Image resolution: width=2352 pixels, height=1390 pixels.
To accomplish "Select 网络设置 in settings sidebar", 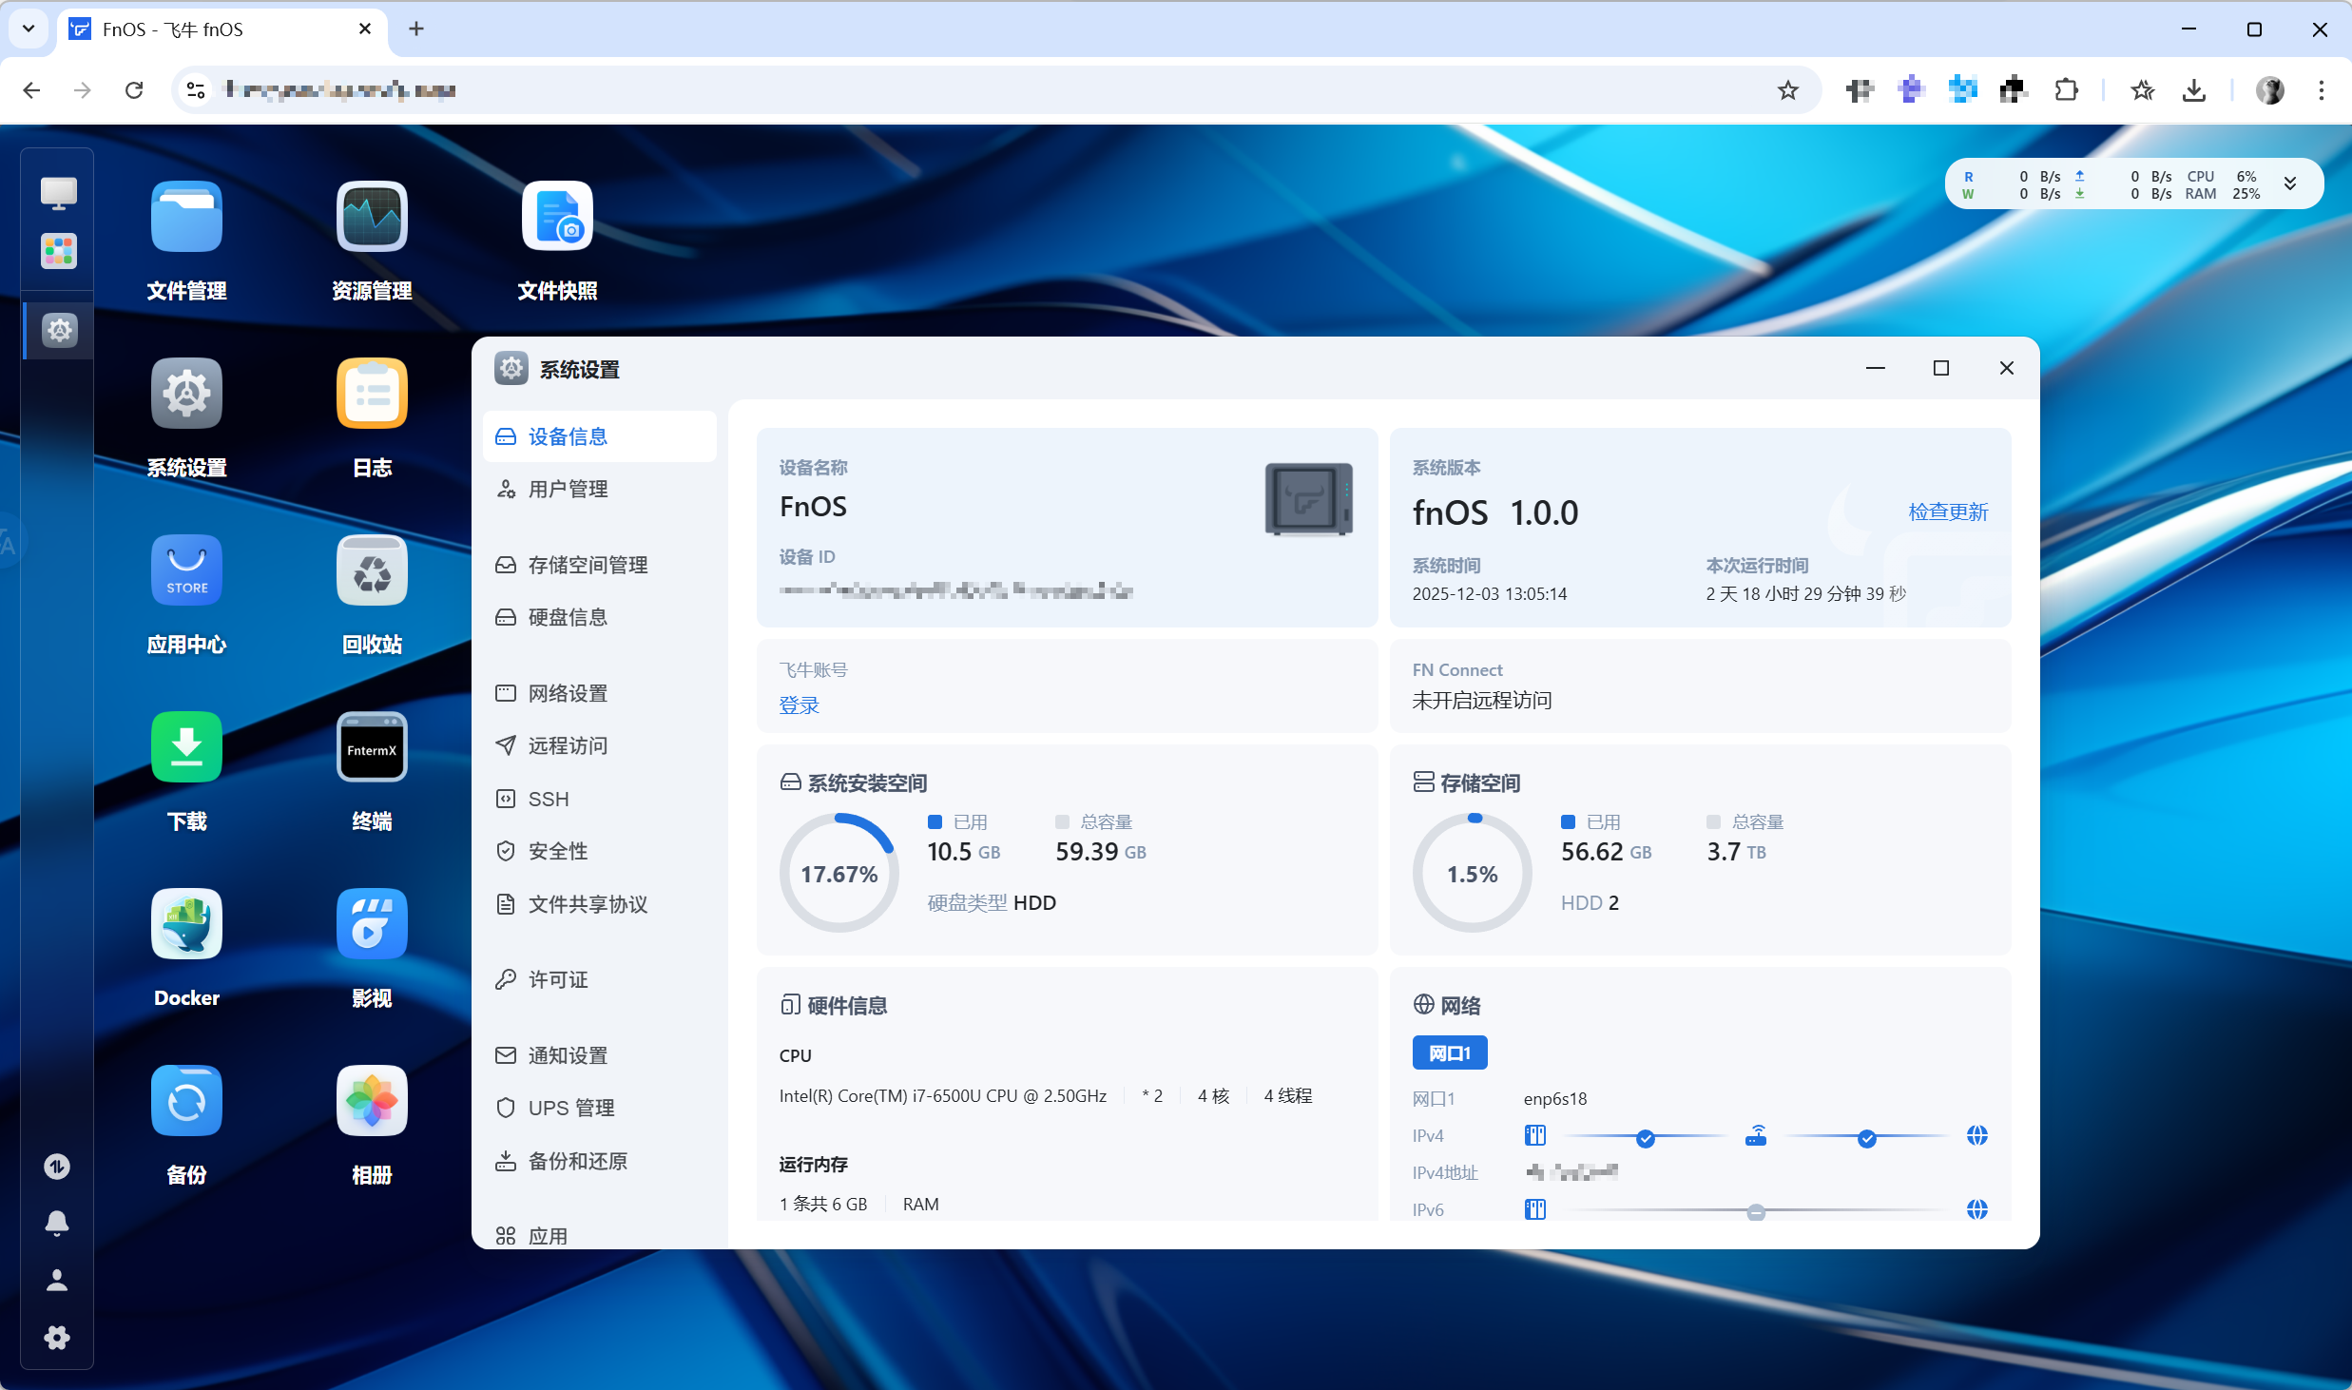I will coord(568,693).
